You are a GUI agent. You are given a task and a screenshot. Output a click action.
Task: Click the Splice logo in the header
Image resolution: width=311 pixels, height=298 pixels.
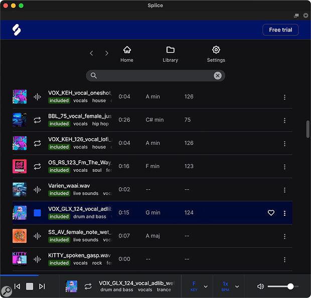tap(17, 30)
